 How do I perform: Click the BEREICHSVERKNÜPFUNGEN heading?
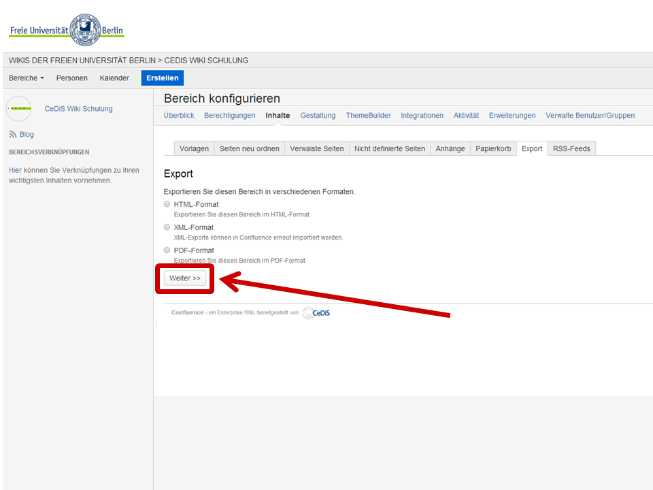(49, 152)
